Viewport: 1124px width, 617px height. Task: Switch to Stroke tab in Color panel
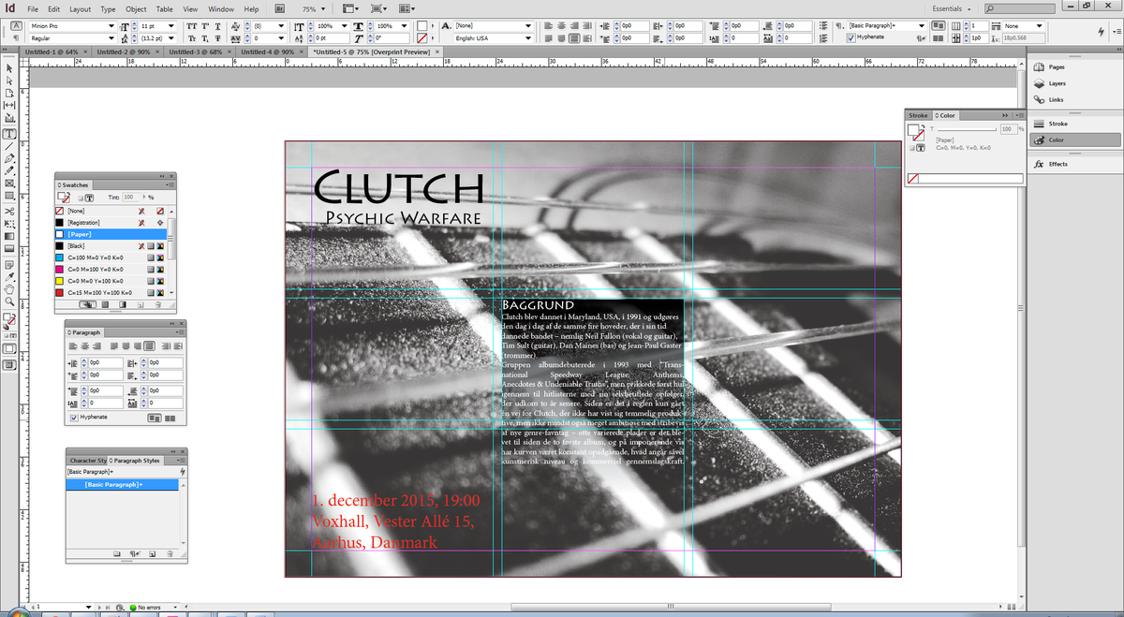919,115
